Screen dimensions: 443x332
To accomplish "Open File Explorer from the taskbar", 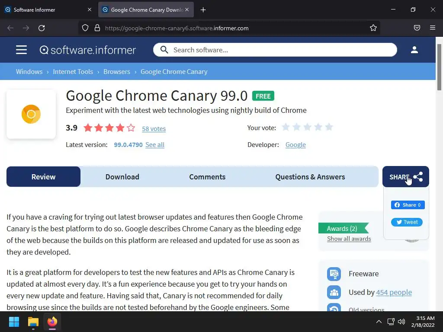I will coord(33,322).
